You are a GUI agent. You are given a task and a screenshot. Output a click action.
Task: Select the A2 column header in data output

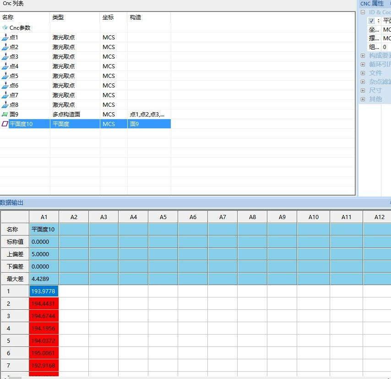74,217
